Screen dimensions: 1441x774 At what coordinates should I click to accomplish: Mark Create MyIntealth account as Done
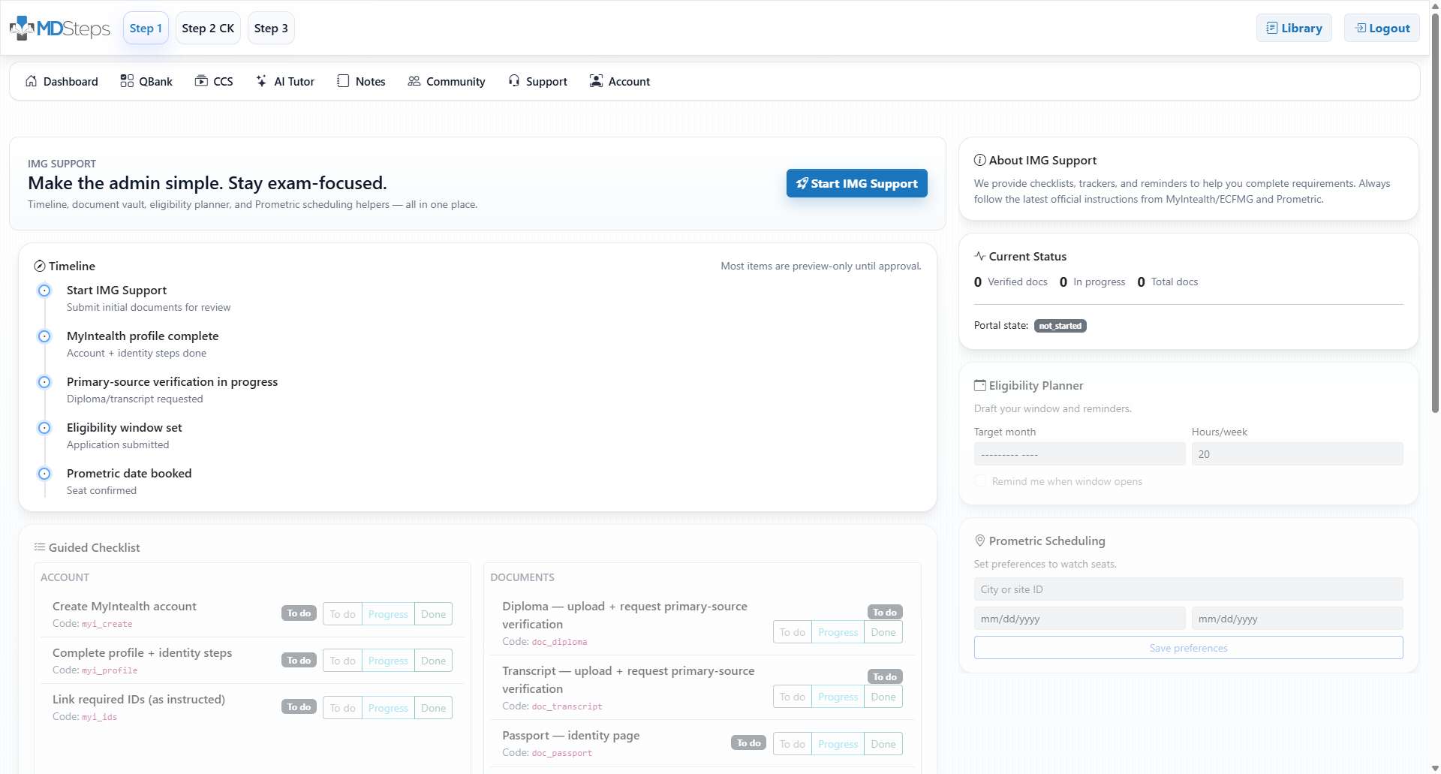click(x=433, y=613)
